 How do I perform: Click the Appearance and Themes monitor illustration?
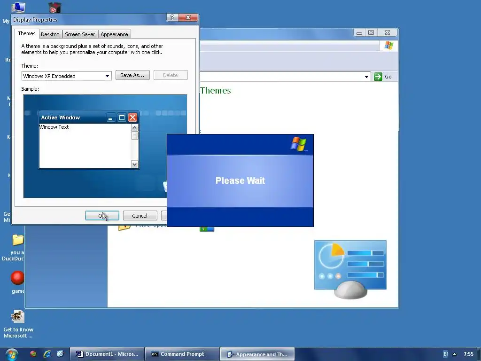[350, 269]
